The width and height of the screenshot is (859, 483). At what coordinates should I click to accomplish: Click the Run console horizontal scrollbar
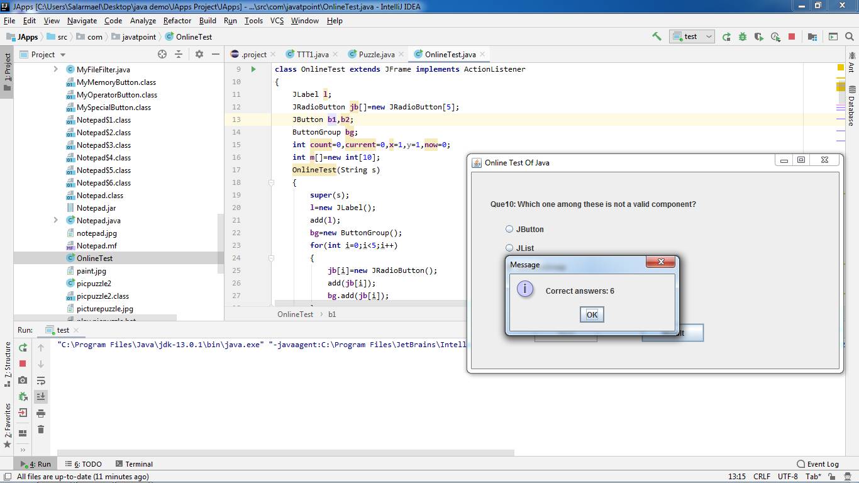[286, 452]
